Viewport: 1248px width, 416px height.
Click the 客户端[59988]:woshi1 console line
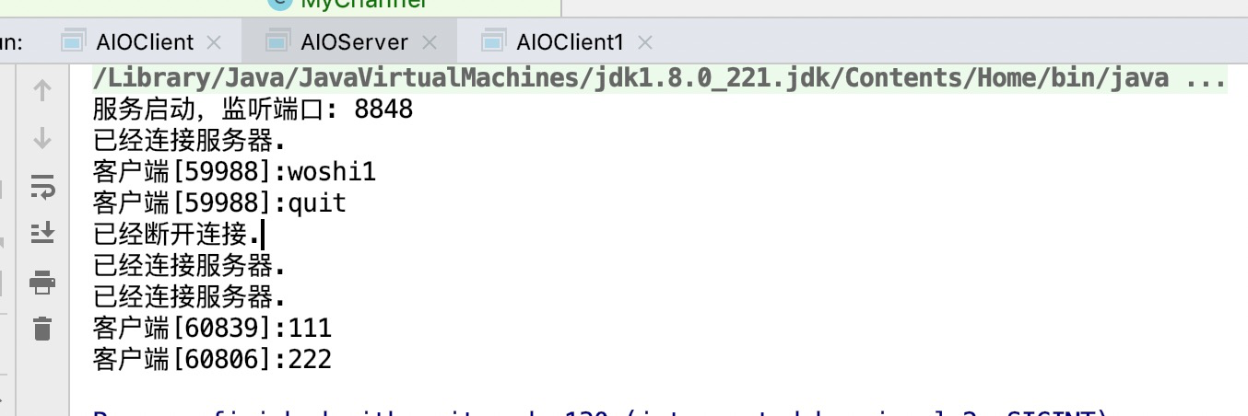234,172
